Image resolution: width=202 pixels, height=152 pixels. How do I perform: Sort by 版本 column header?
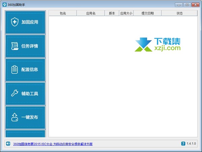pyautogui.click(x=112, y=13)
